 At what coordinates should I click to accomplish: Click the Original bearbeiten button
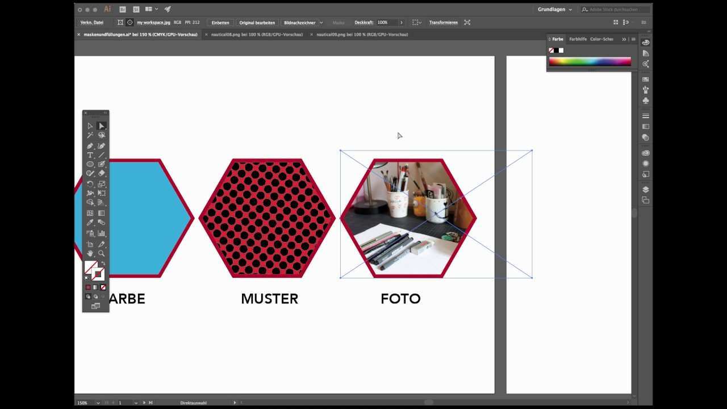[257, 23]
